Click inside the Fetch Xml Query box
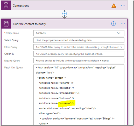 coord(79,95)
